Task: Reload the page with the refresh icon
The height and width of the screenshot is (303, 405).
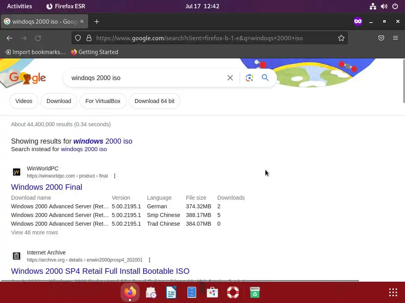Action: [38, 38]
